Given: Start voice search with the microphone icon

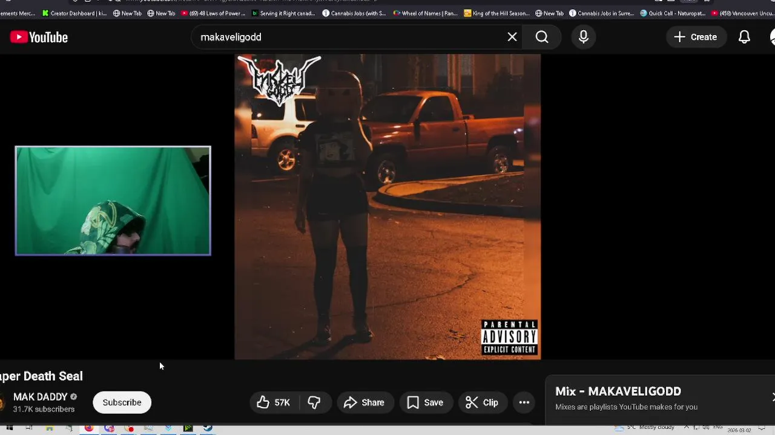Looking at the screenshot, I should pyautogui.click(x=584, y=37).
